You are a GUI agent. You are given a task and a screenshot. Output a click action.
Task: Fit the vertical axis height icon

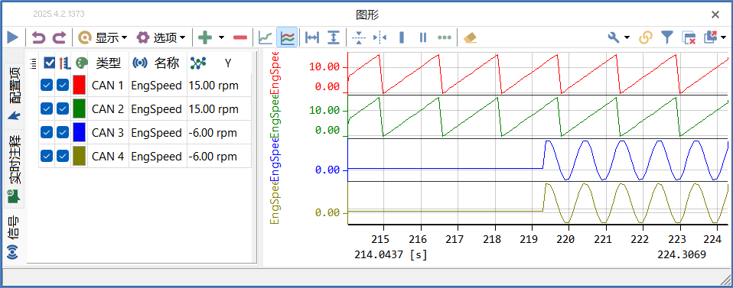pyautogui.click(x=334, y=37)
